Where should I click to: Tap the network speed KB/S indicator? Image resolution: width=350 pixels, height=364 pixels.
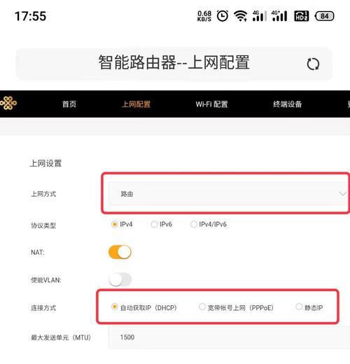(x=204, y=16)
